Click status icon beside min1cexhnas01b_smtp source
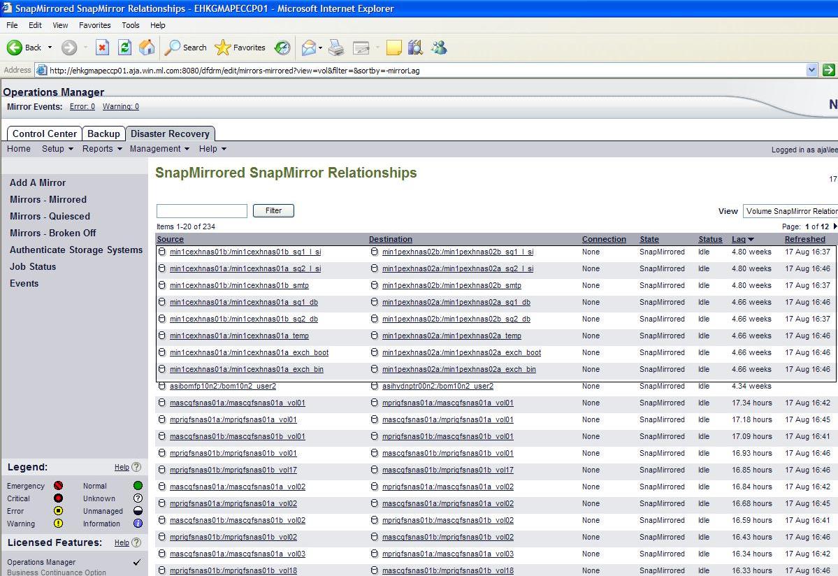 click(x=162, y=285)
